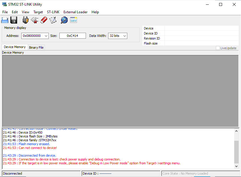The width and height of the screenshot is (241, 177).
Task: Click the 'Disconnected' status bar entry
Action: click(x=41, y=173)
